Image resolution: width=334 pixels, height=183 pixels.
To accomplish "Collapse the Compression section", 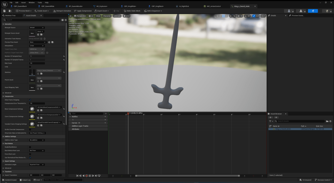I will [x=3, y=96].
